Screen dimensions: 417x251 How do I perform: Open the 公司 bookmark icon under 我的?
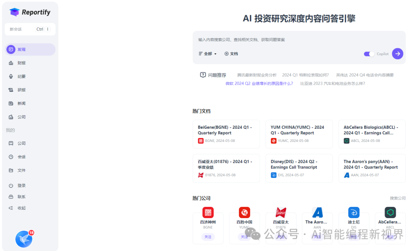[11, 143]
